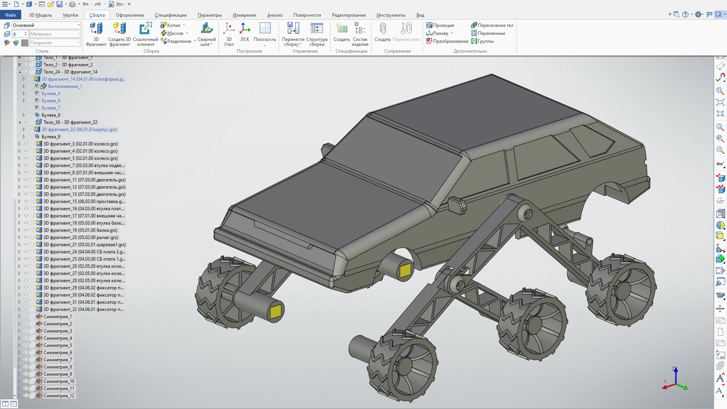Open the Основной style dropdown
The width and height of the screenshot is (727, 409).
pyautogui.click(x=79, y=25)
